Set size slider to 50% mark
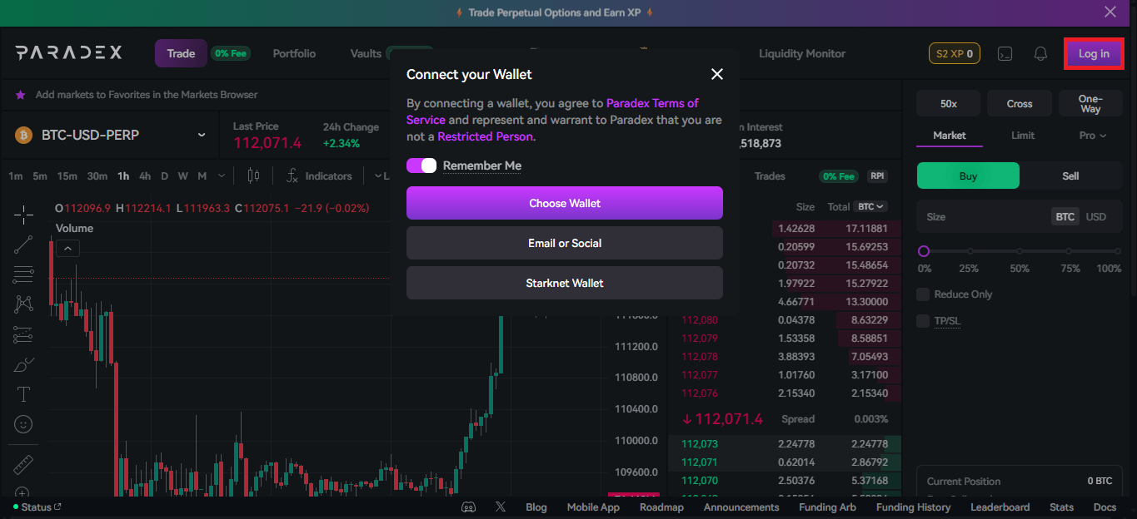The image size is (1137, 519). pos(1019,251)
